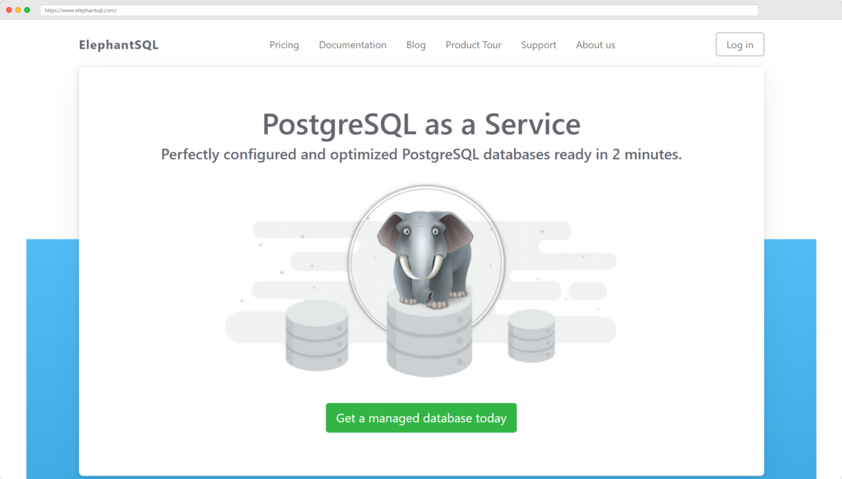Open the Pricing page

click(284, 45)
